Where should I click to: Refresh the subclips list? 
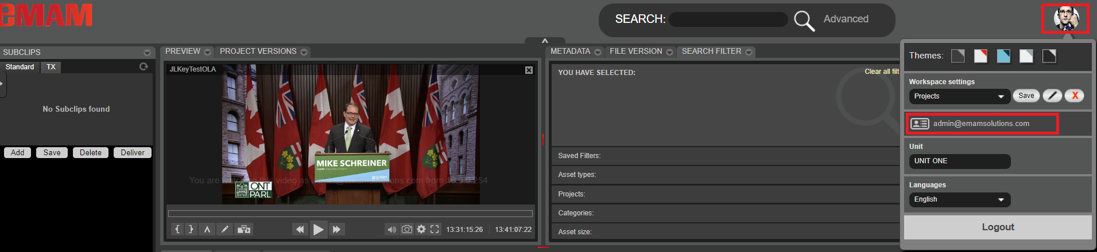pyautogui.click(x=144, y=66)
